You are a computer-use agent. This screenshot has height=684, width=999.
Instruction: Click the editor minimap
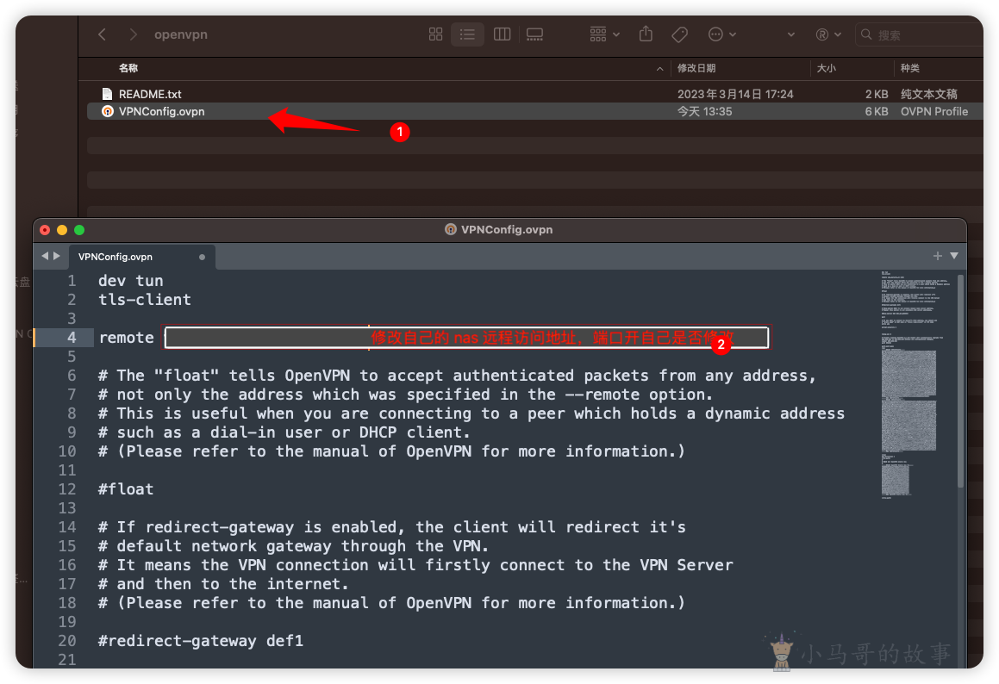tap(915, 385)
